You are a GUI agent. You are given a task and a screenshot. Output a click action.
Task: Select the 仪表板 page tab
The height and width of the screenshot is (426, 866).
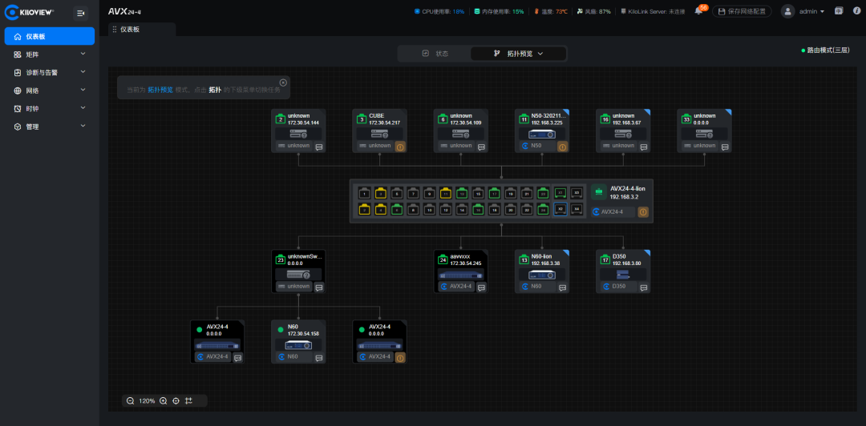pos(142,30)
